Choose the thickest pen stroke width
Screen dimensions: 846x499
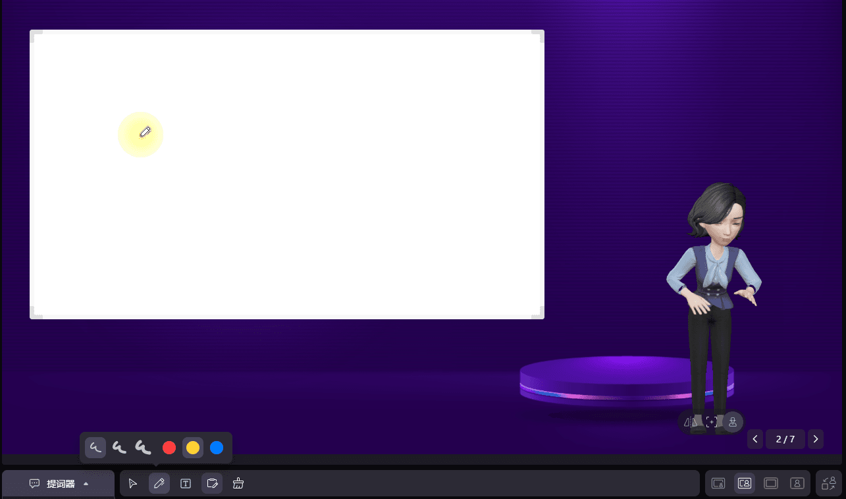click(143, 448)
